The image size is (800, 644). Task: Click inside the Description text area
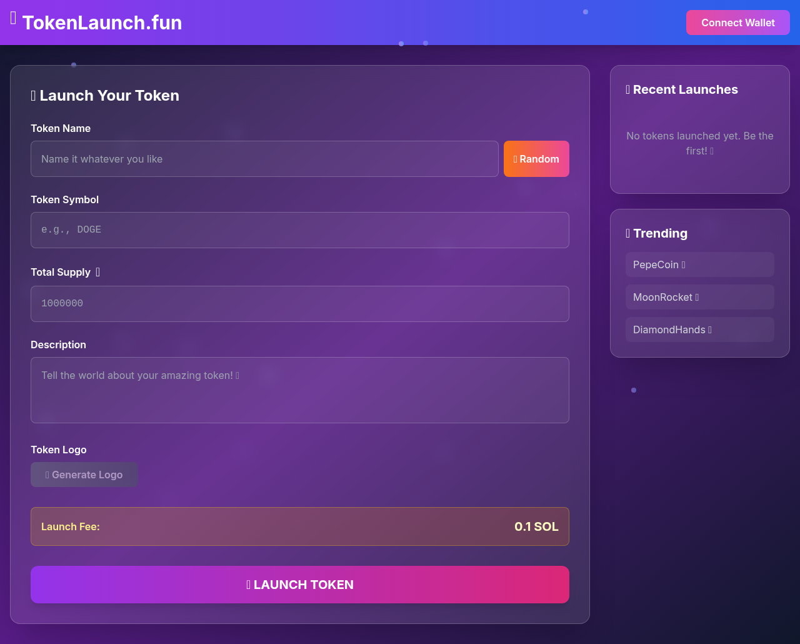[x=300, y=390]
